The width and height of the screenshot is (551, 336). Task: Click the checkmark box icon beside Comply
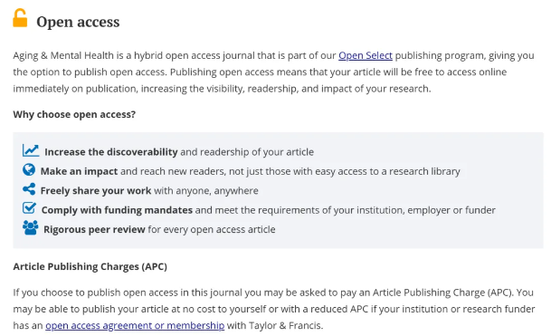(29, 208)
